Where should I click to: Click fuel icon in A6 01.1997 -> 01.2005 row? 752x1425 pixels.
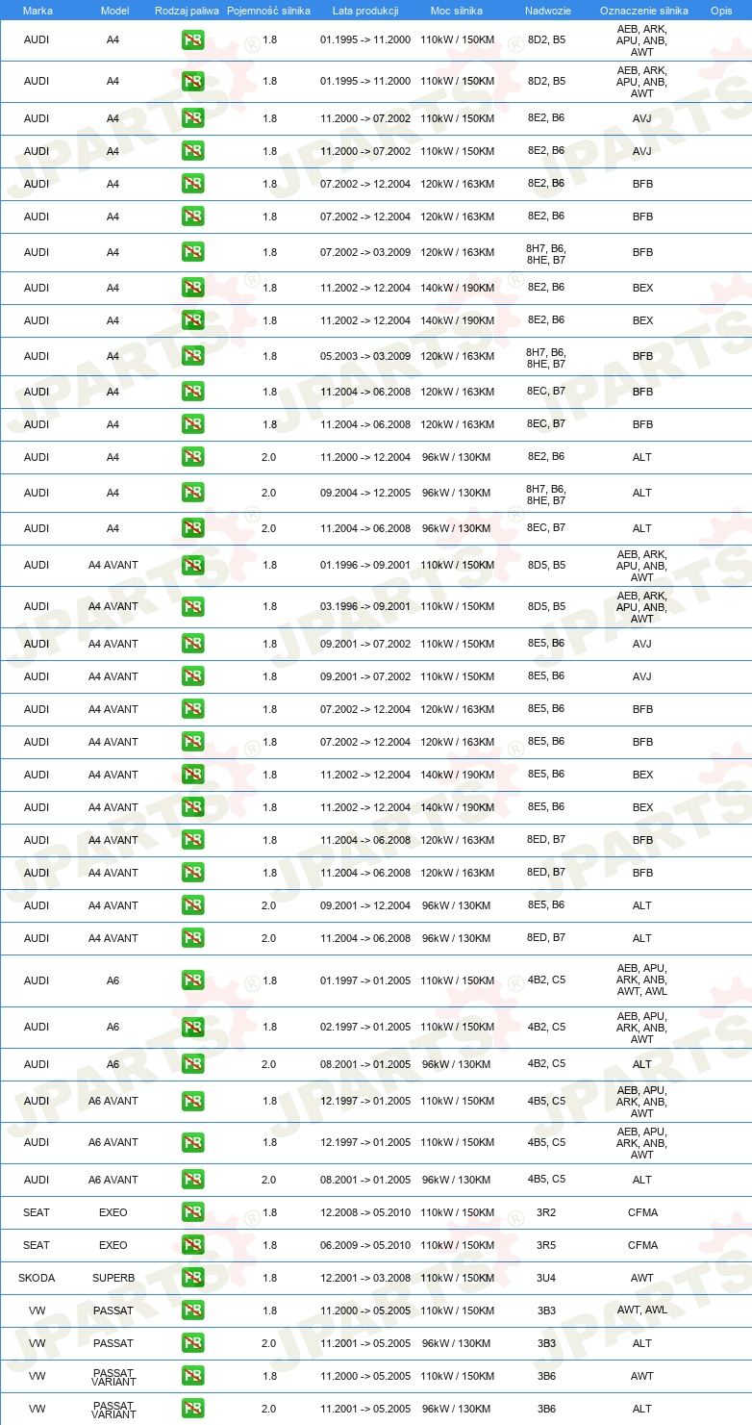(x=192, y=980)
